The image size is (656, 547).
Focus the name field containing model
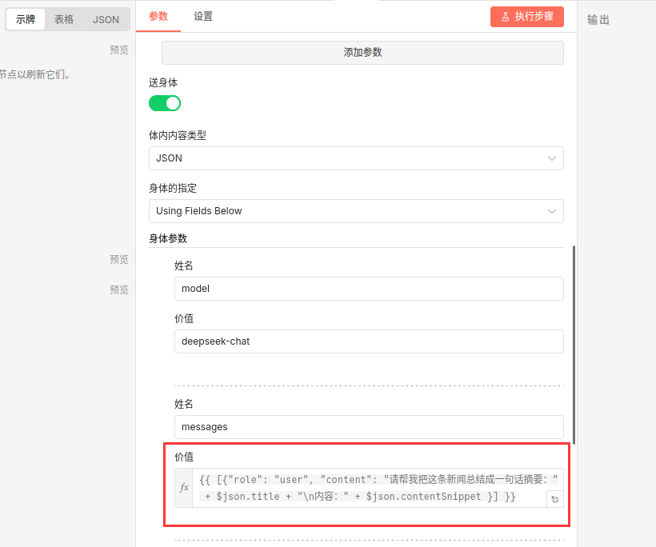point(369,289)
